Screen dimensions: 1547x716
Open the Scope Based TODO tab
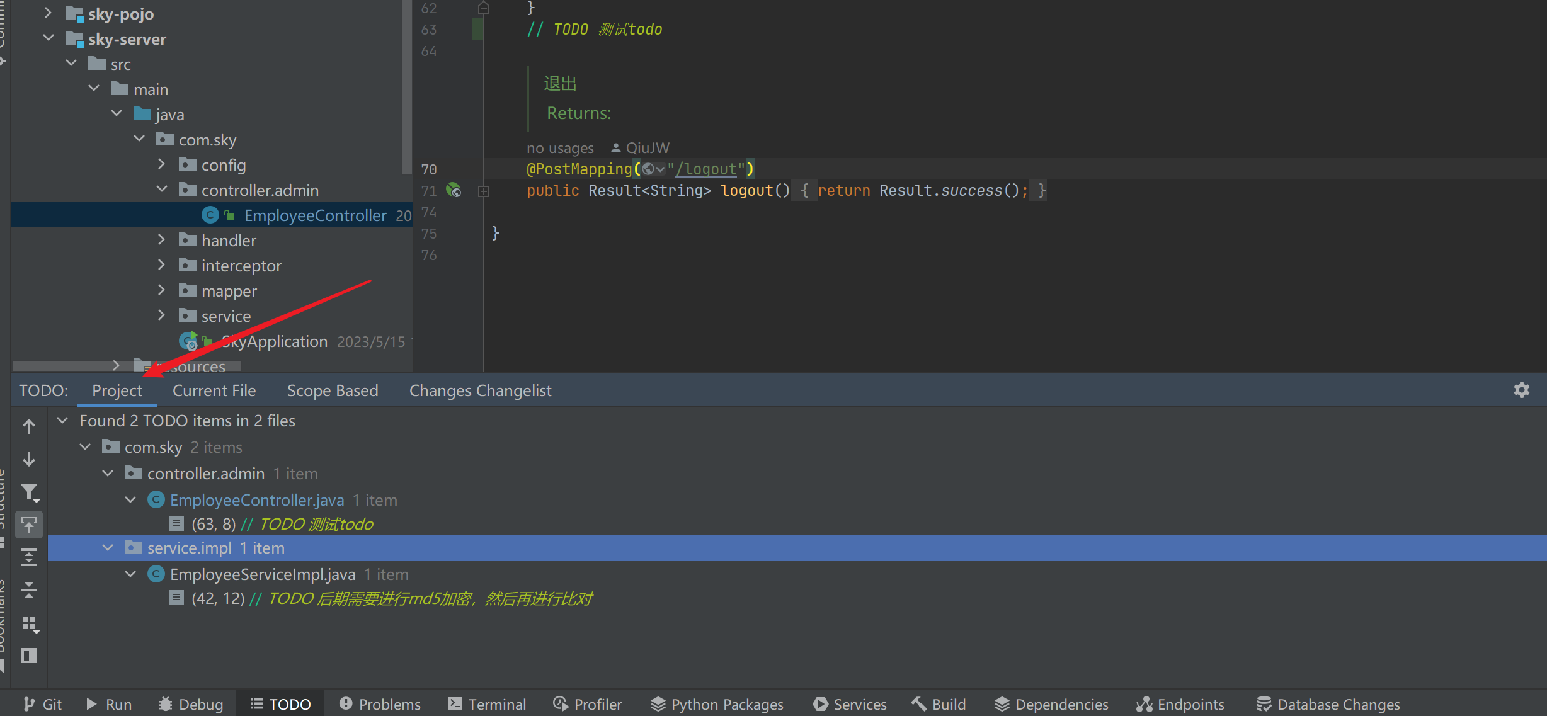point(333,390)
